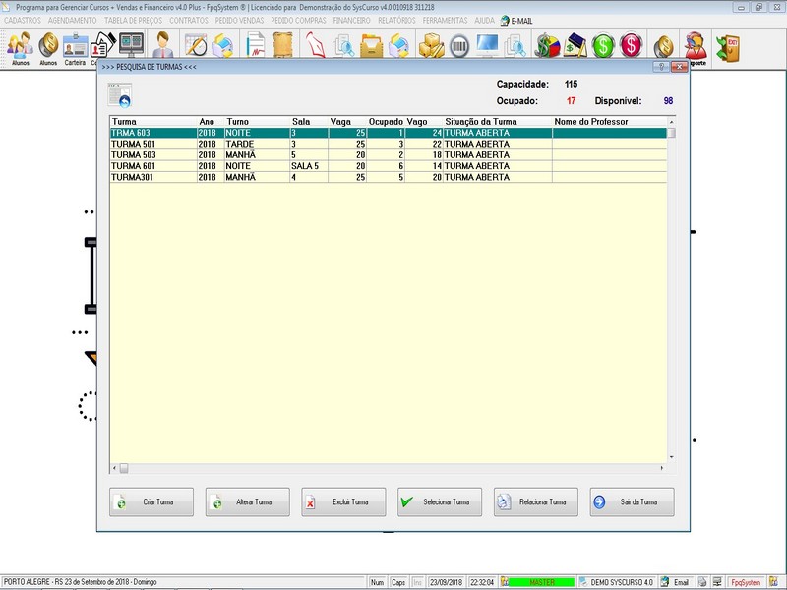The height and width of the screenshot is (590, 787).
Task: Open the AJUDA menu
Action: [484, 21]
